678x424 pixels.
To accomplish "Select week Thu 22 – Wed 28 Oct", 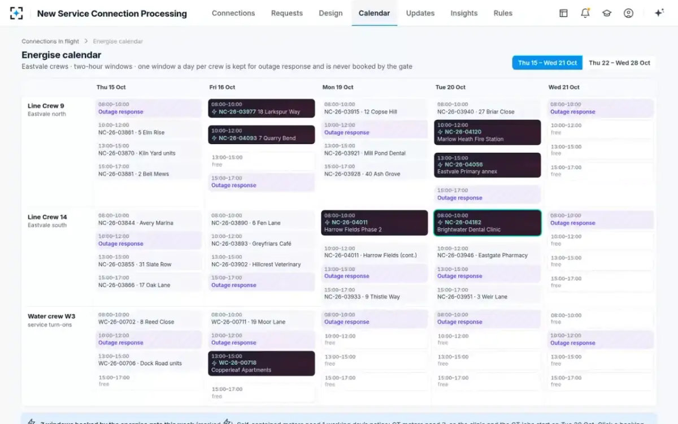I will (619, 63).
